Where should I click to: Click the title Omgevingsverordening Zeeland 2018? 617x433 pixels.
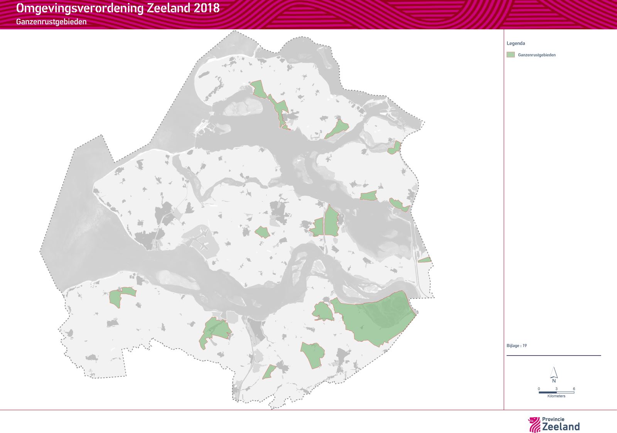118,8
